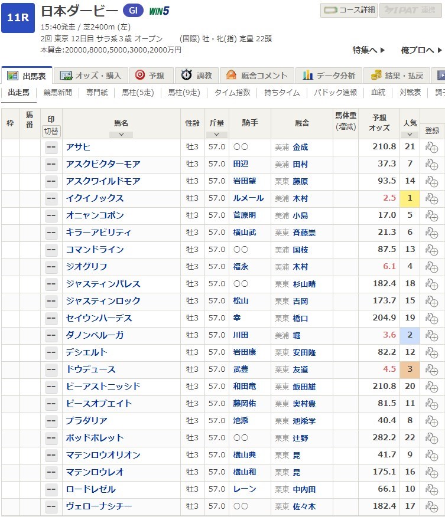
Task: Open the 斤量 column sort dropdown
Action: pos(217,134)
